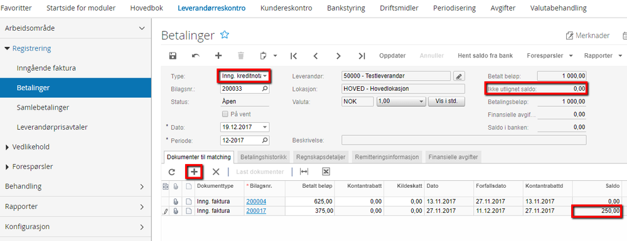Mark Betalinger as favorite with star

click(x=225, y=35)
